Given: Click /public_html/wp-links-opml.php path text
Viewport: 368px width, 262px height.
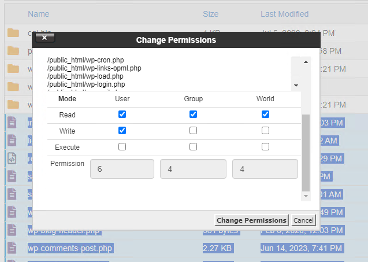Looking at the screenshot, I should 94,68.
